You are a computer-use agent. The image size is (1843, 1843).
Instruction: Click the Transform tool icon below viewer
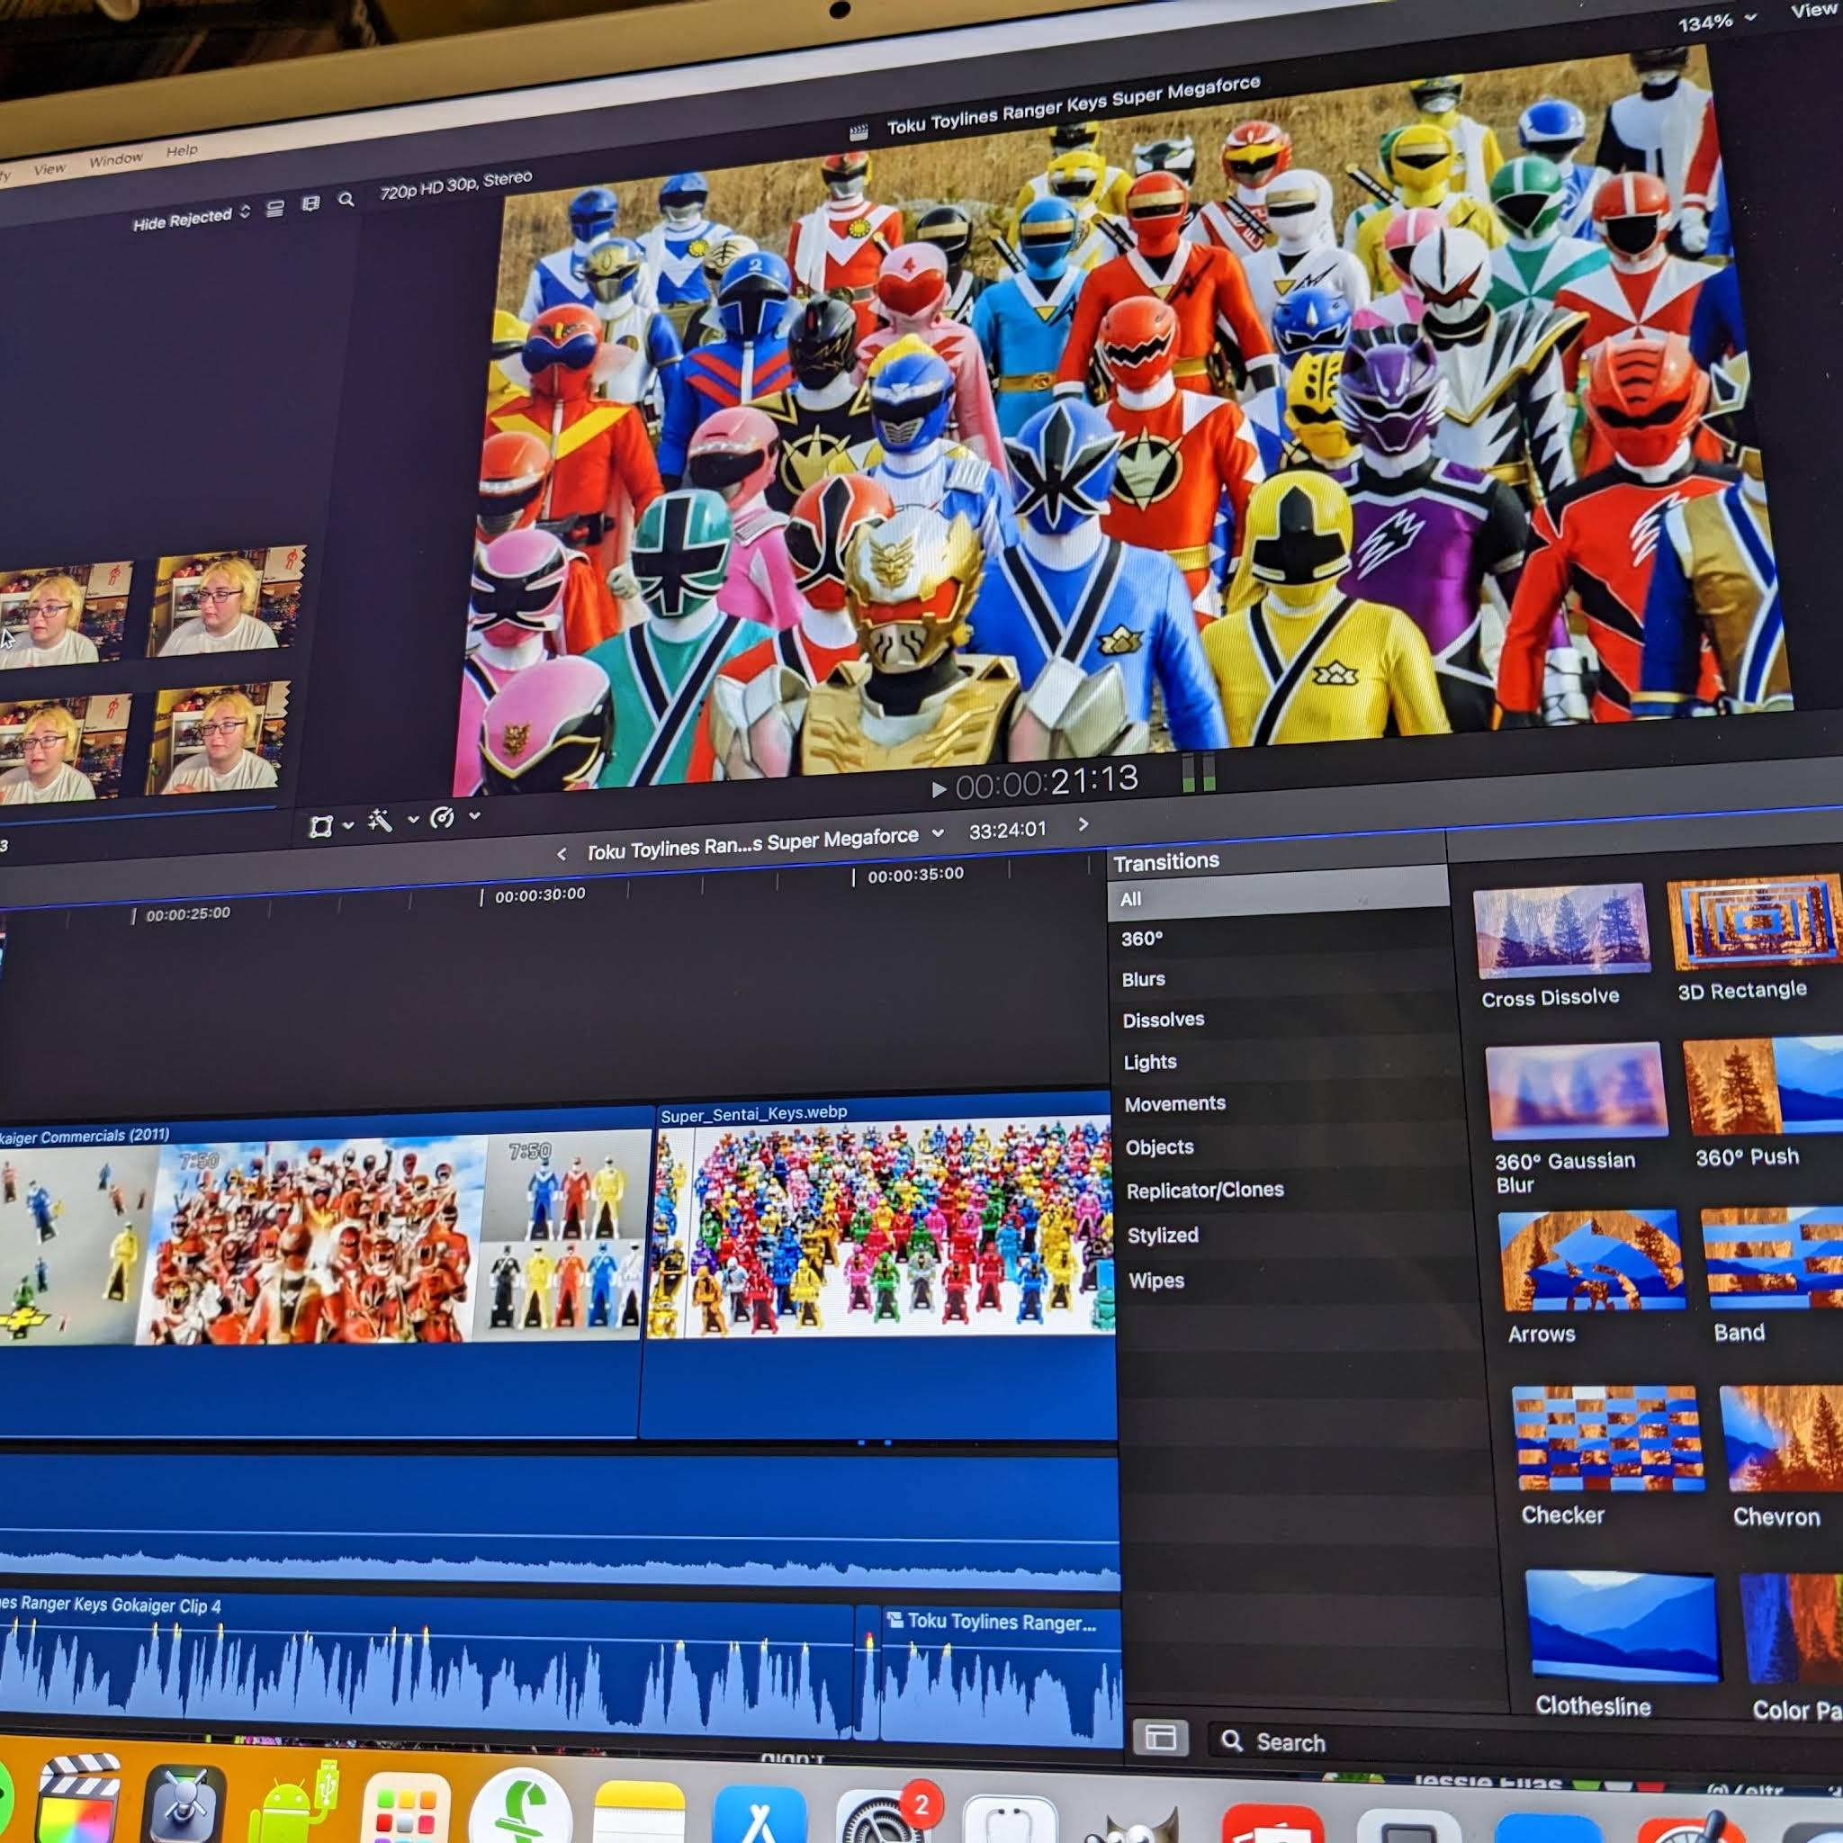tap(320, 826)
